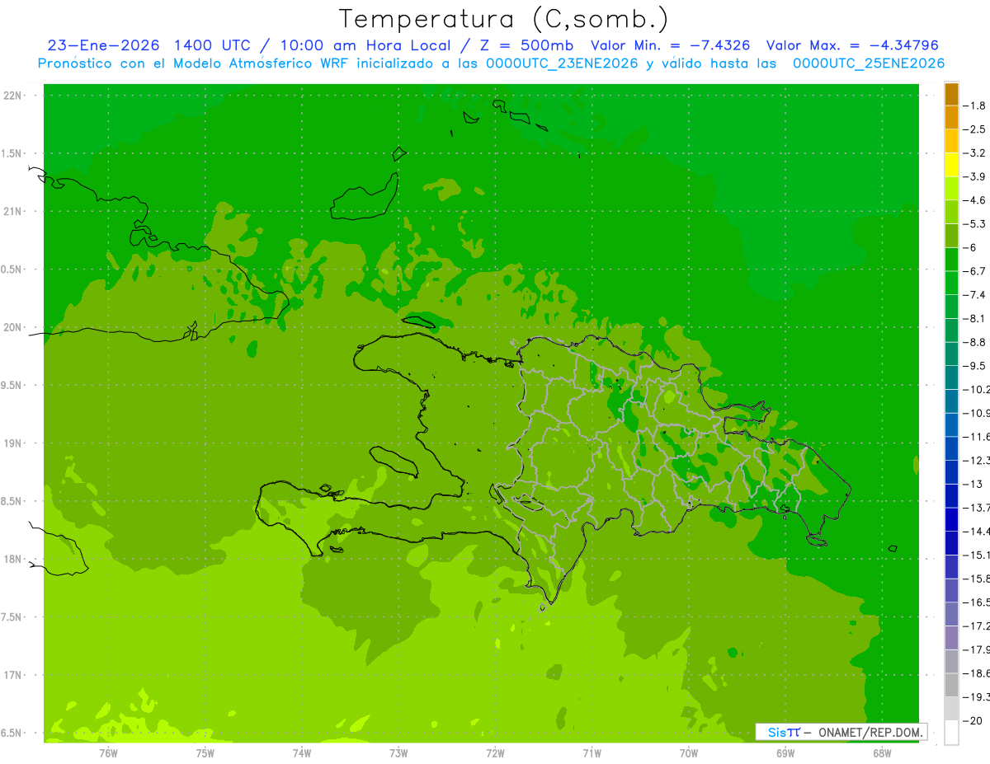Click the '74W' longitude label
Screen dimensions: 990x764
point(302,753)
